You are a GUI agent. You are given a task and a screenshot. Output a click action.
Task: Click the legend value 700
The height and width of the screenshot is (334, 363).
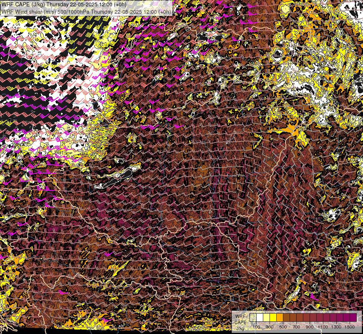pyautogui.click(x=296, y=327)
